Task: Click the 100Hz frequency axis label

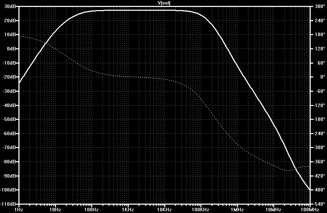Action: [x=91, y=210]
